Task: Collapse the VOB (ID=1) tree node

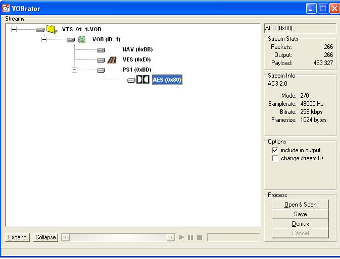Action: point(44,40)
